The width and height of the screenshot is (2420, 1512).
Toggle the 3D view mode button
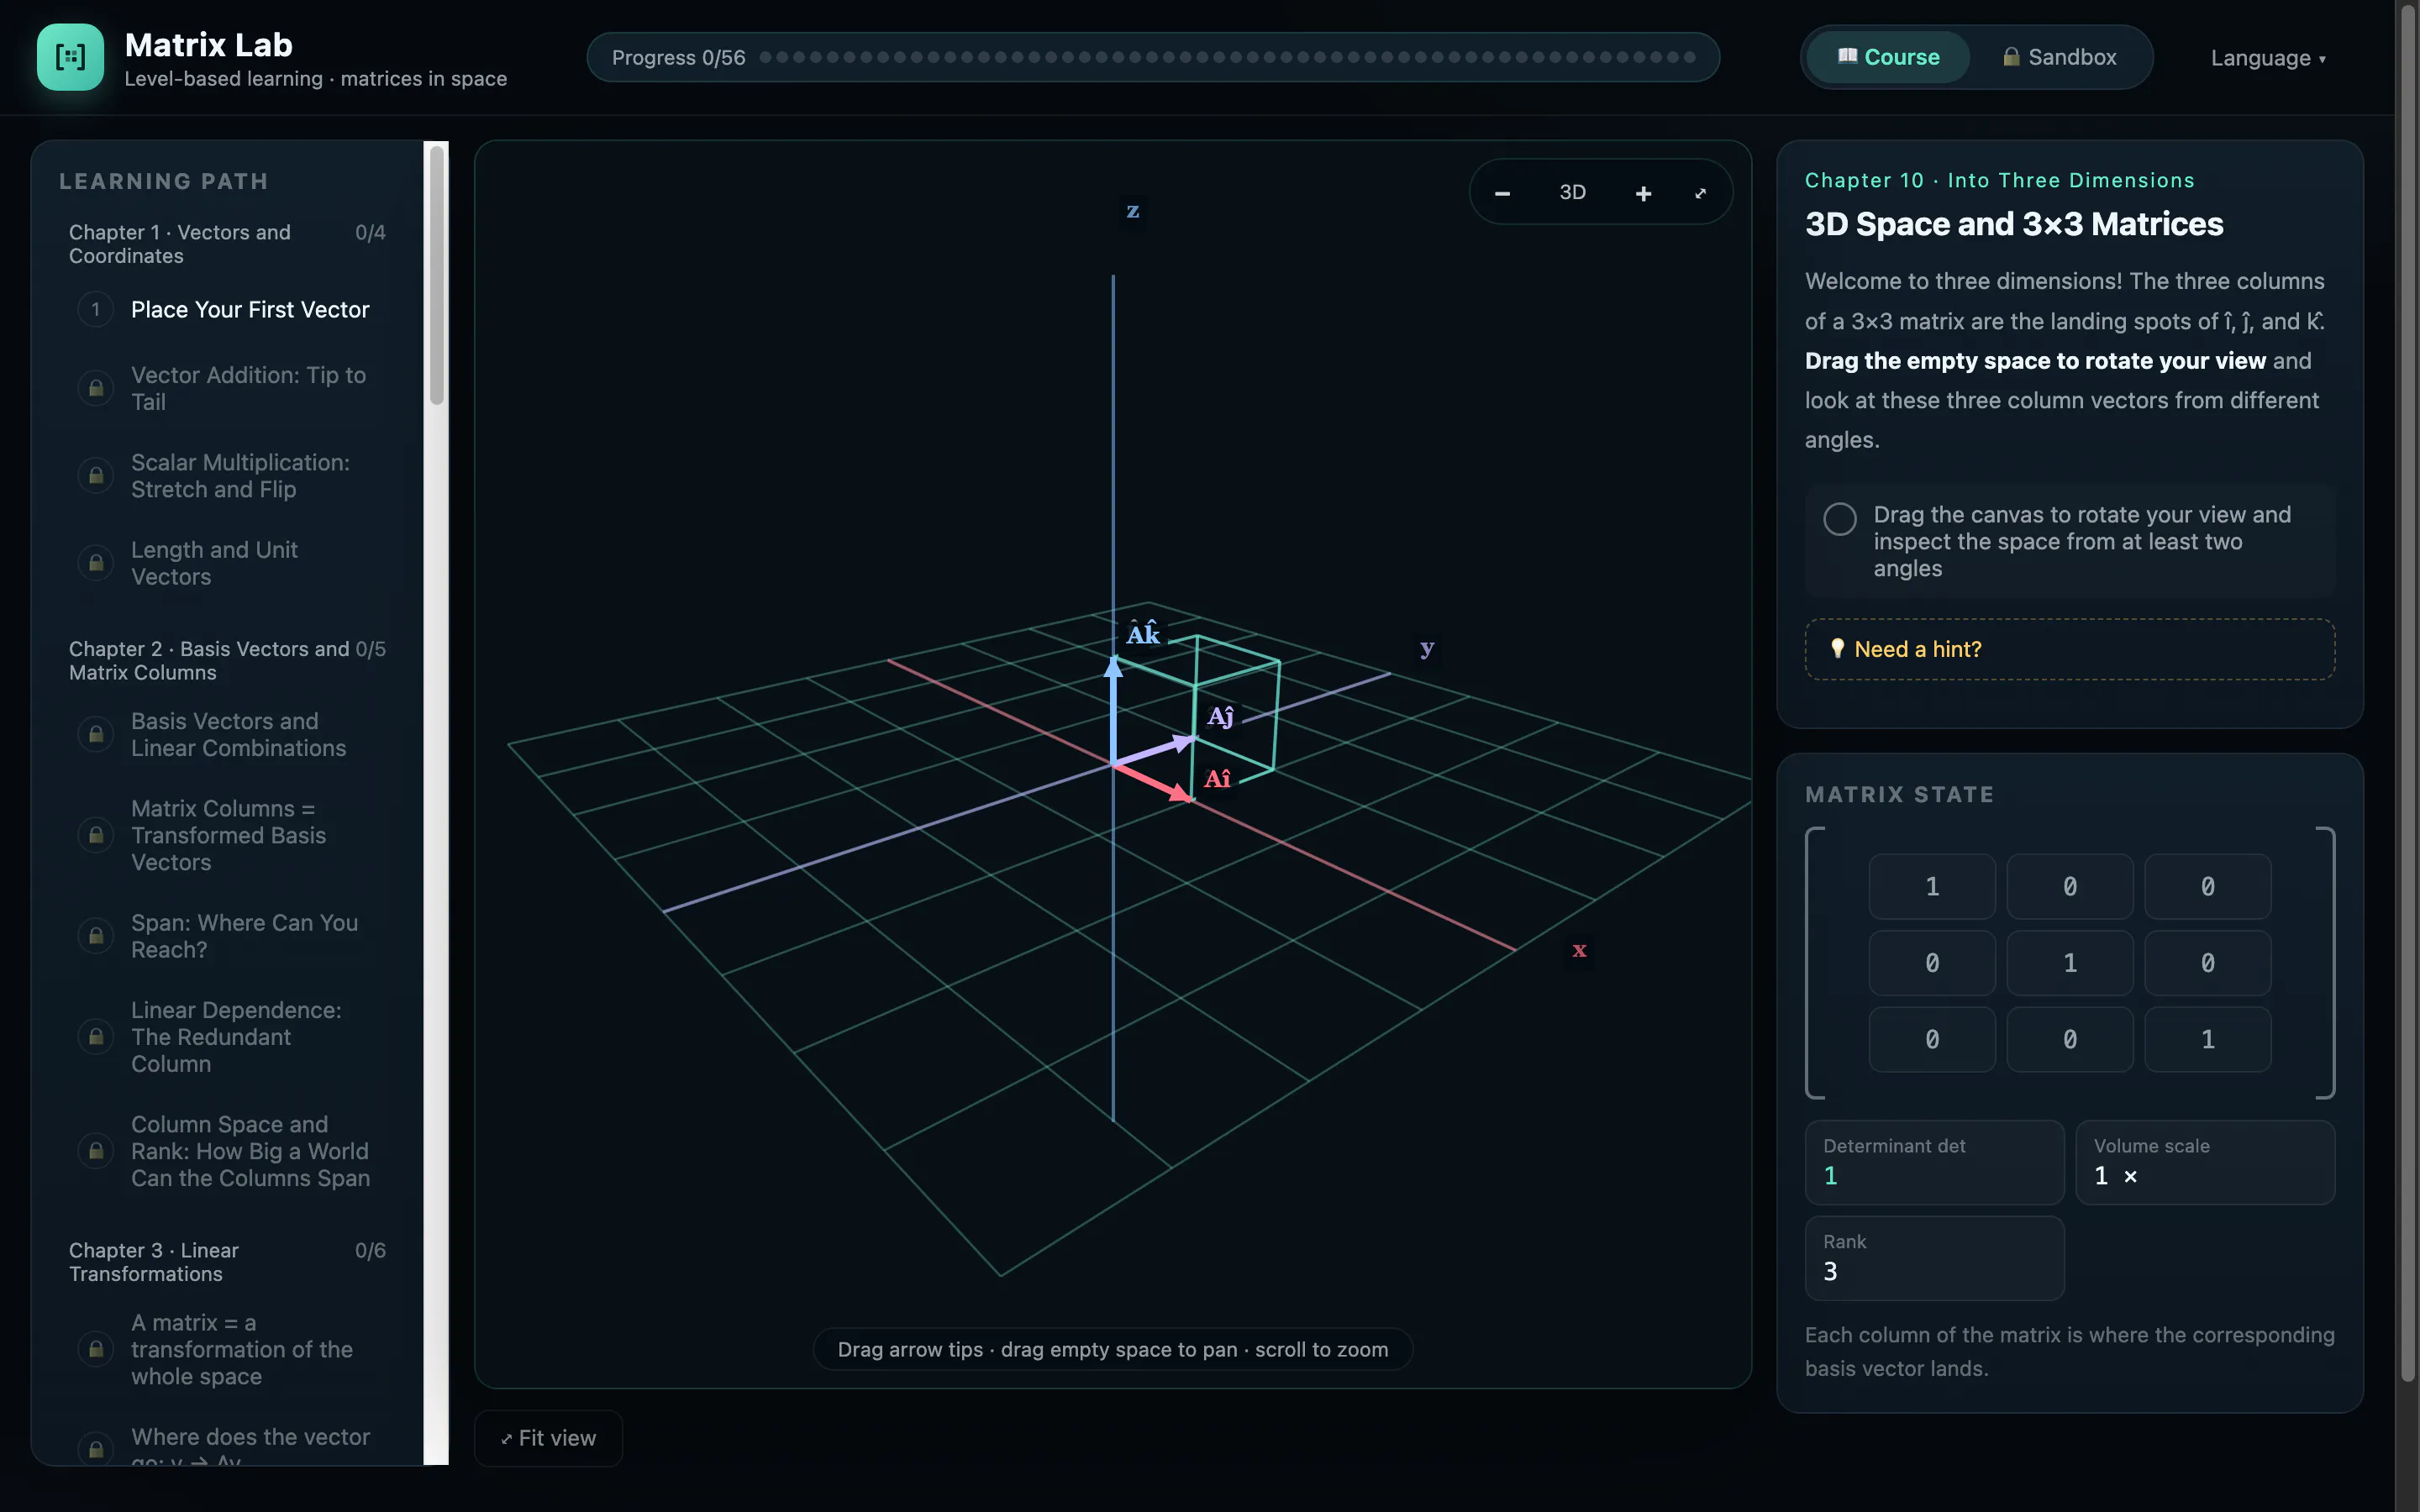click(1572, 192)
